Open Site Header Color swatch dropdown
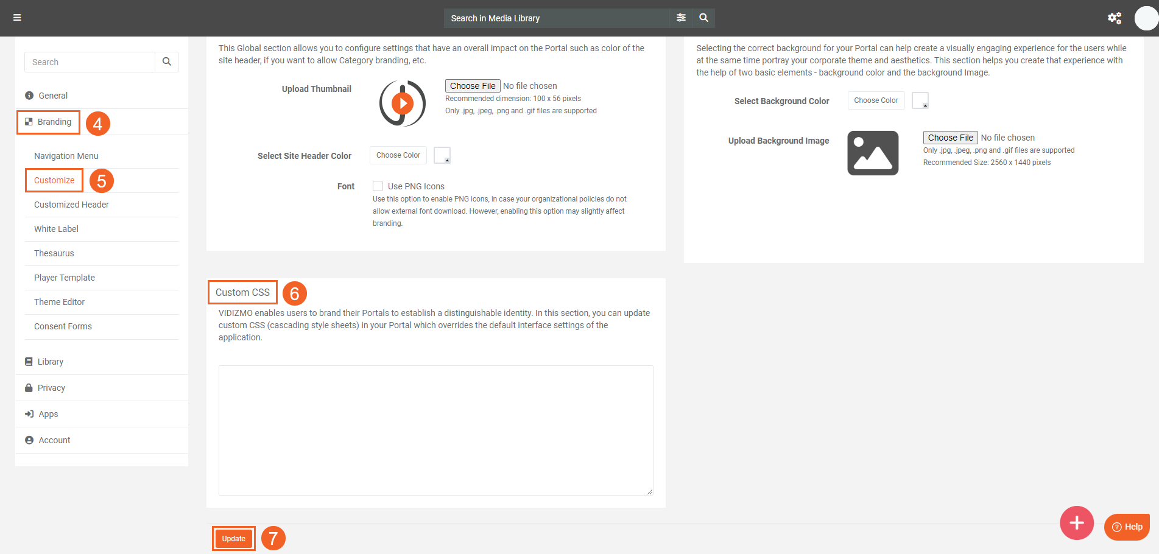Screen dimensions: 1159x554 click(x=442, y=155)
